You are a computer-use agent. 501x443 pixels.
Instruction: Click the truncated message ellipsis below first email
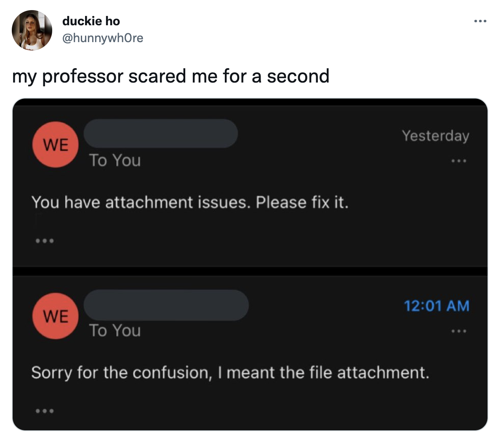(44, 240)
